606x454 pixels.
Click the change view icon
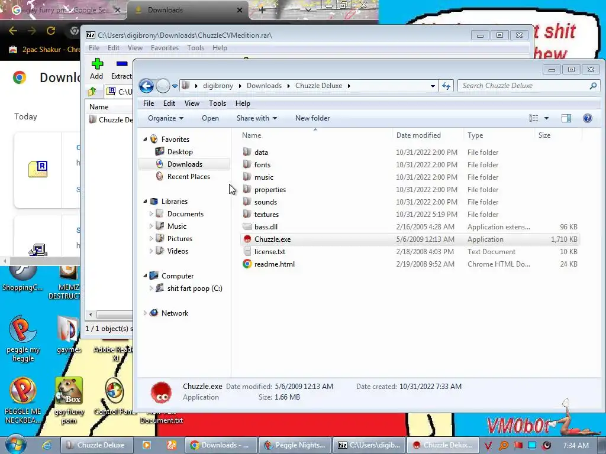533,118
